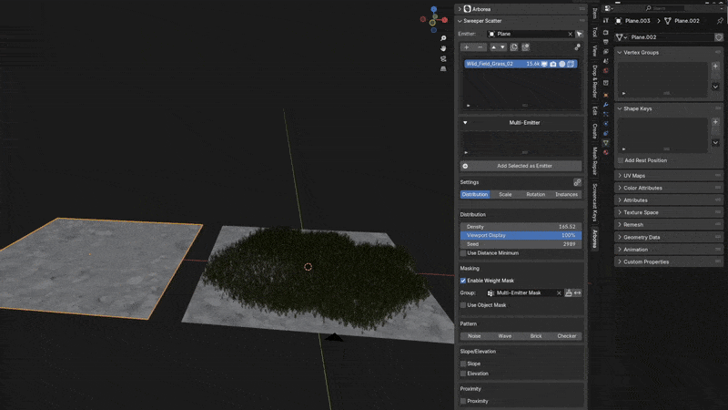Expand UV Maps panel
The width and height of the screenshot is (728, 410).
click(669, 176)
